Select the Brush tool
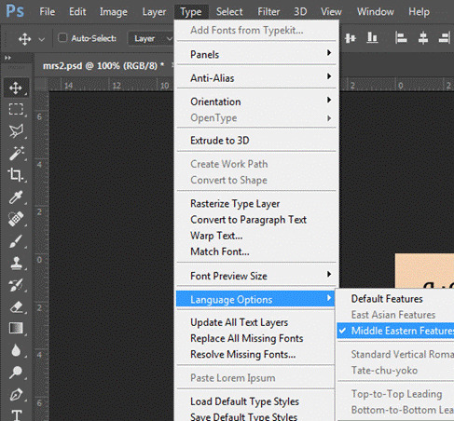 pos(16,241)
